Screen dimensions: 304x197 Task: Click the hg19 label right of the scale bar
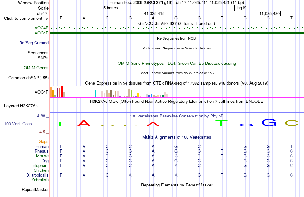click(242, 8)
